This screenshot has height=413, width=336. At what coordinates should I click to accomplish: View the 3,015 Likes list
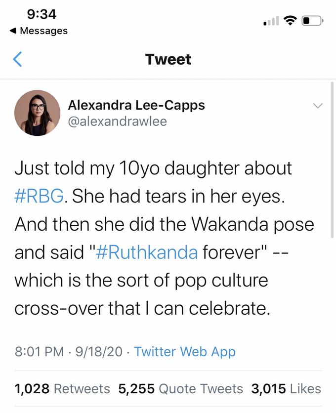pyautogui.click(x=287, y=389)
